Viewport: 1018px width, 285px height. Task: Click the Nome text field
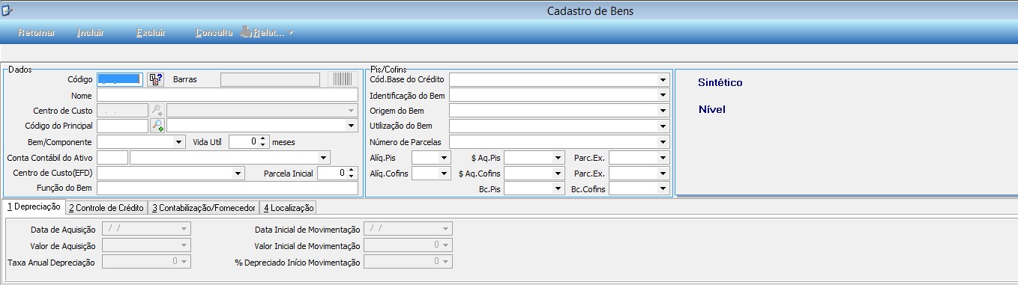227,95
